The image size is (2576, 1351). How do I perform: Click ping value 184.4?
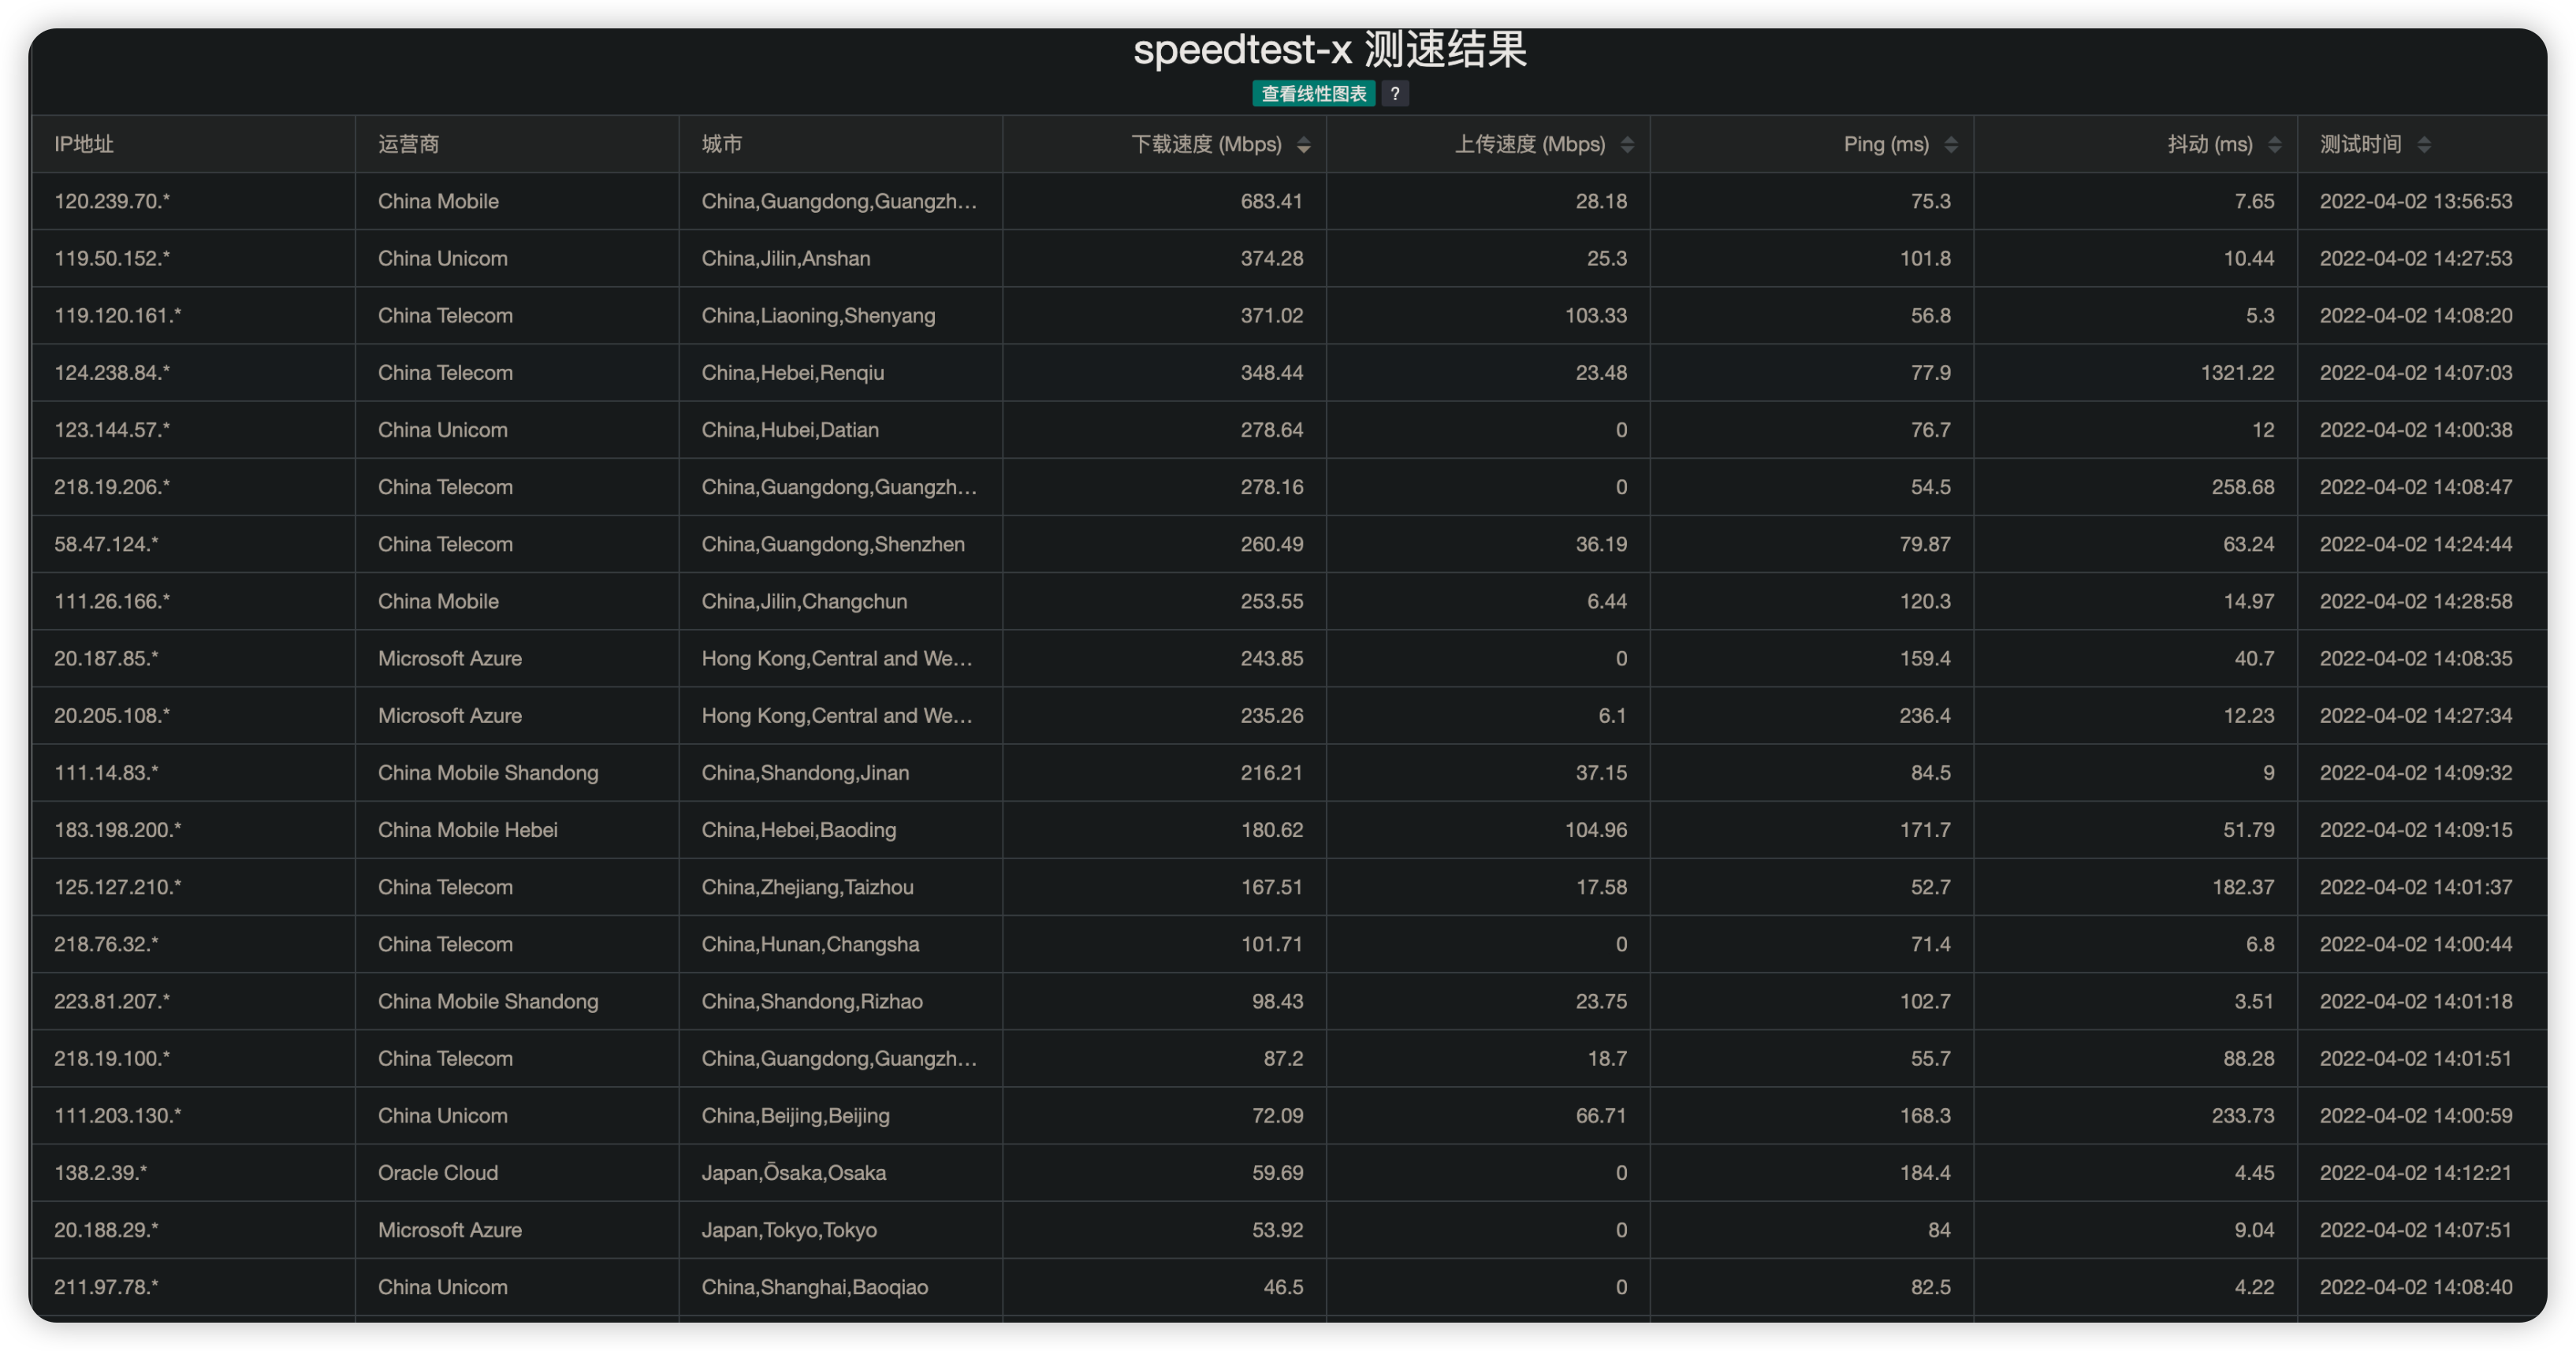tap(1925, 1172)
